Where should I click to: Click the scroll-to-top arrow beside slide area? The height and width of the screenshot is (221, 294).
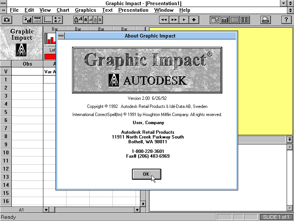[290, 140]
